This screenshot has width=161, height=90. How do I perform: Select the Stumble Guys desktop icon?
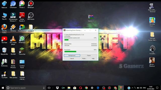click(x=152, y=22)
